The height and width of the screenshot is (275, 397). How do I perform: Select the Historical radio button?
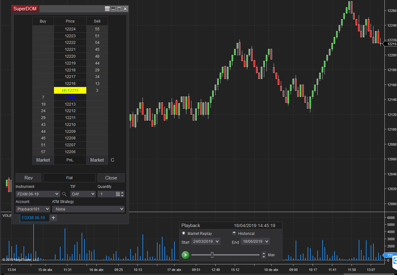click(x=234, y=233)
